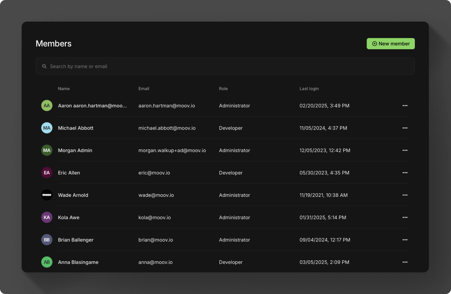Open three-dot menu for Morgan Admin
Viewport: 451px width, 294px height.
click(405, 150)
